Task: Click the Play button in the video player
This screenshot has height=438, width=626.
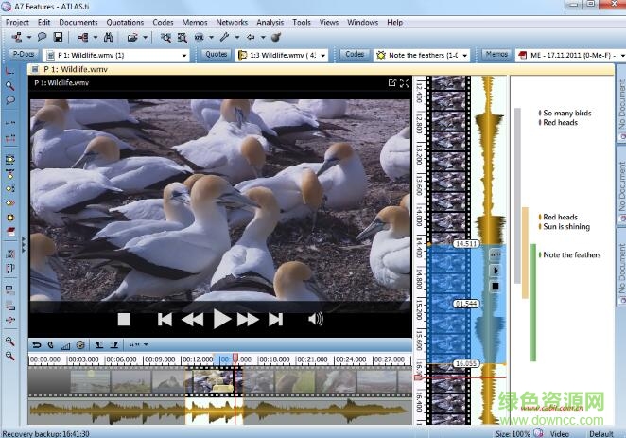Action: coord(221,320)
